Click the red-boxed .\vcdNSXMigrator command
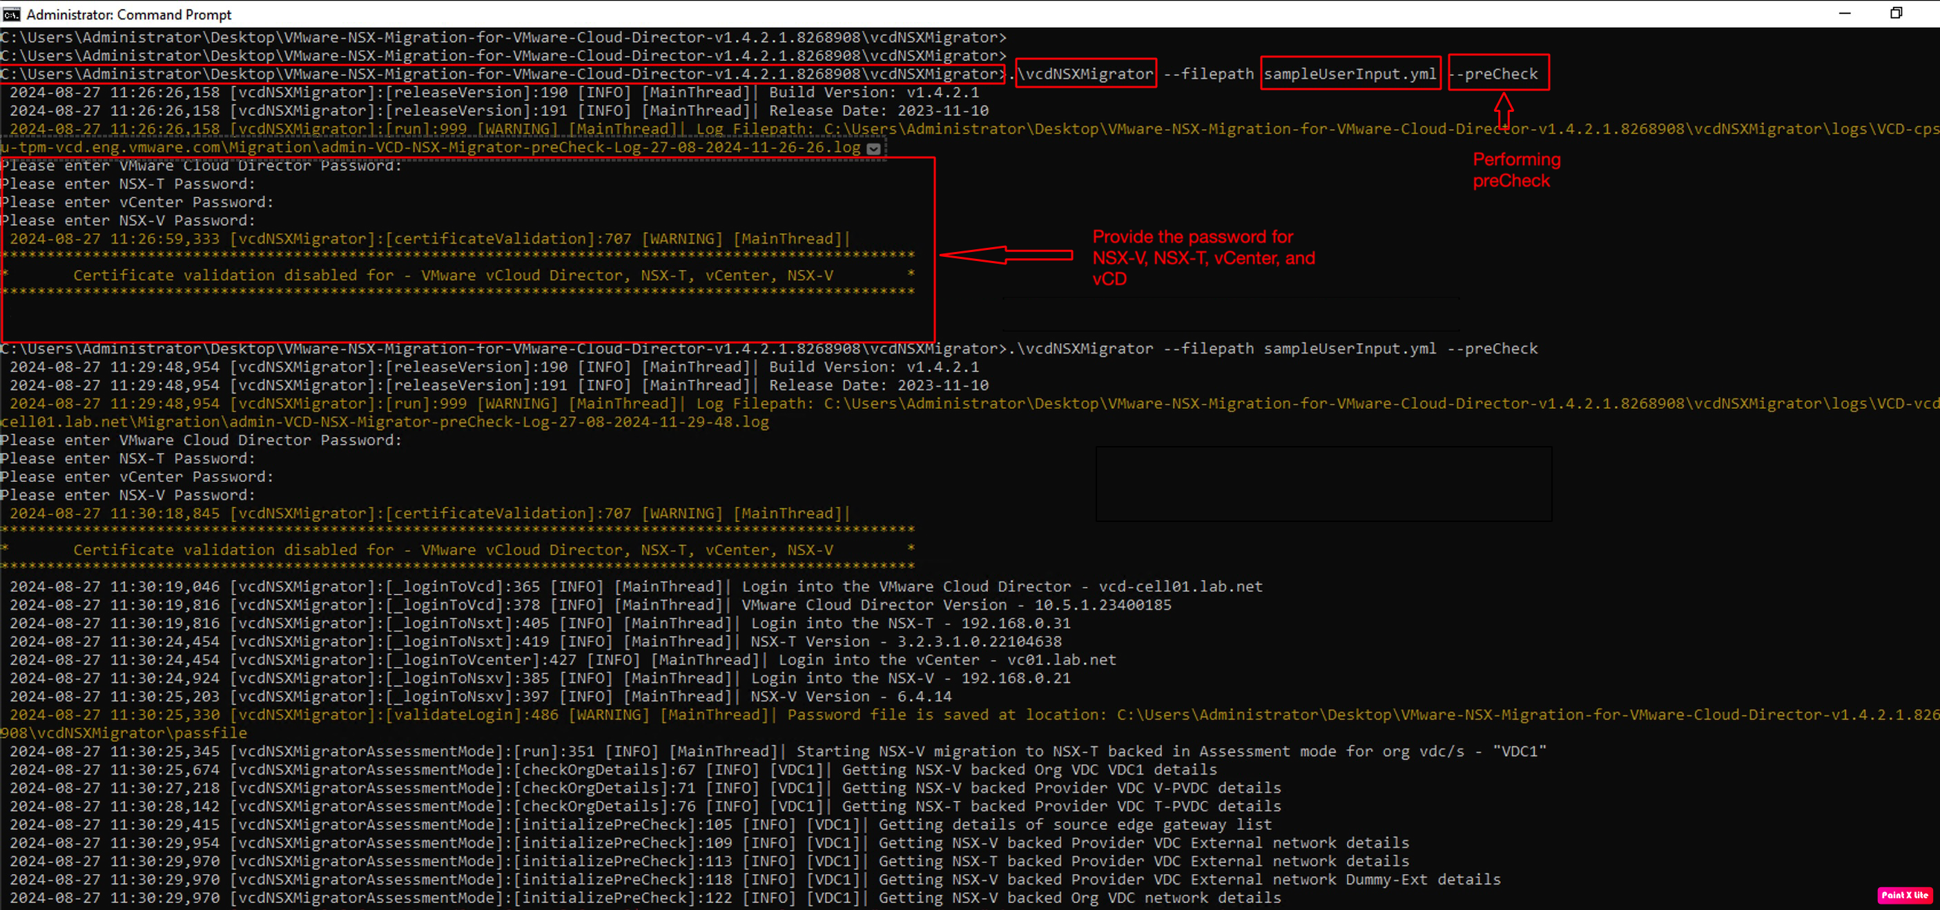Image resolution: width=1940 pixels, height=910 pixels. coord(1085,74)
